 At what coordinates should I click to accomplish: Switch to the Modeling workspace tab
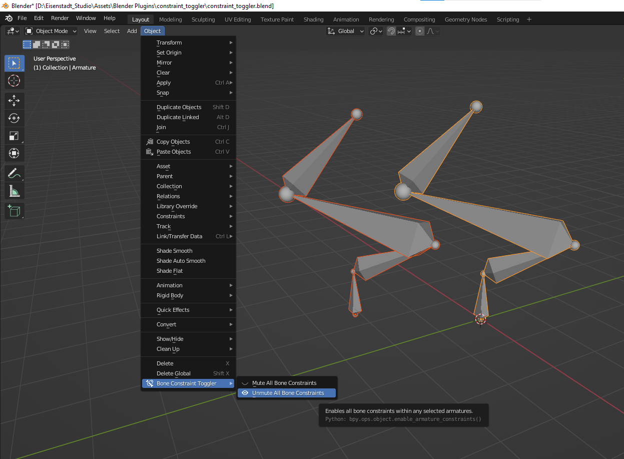tap(170, 20)
